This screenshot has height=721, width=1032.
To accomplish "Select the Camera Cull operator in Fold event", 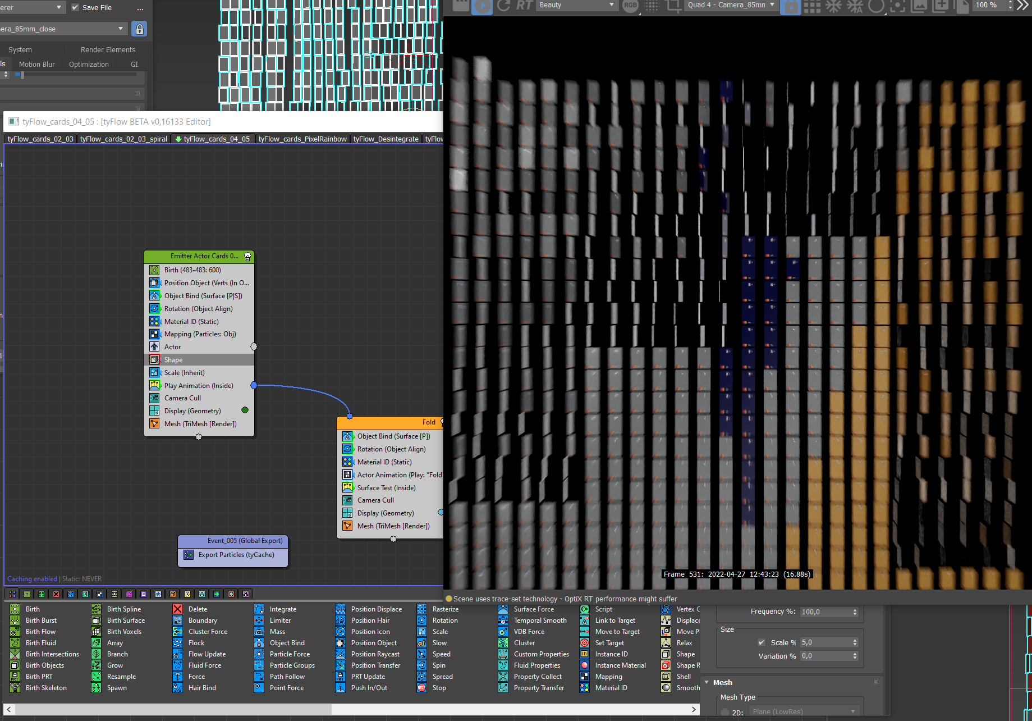I will tap(390, 500).
